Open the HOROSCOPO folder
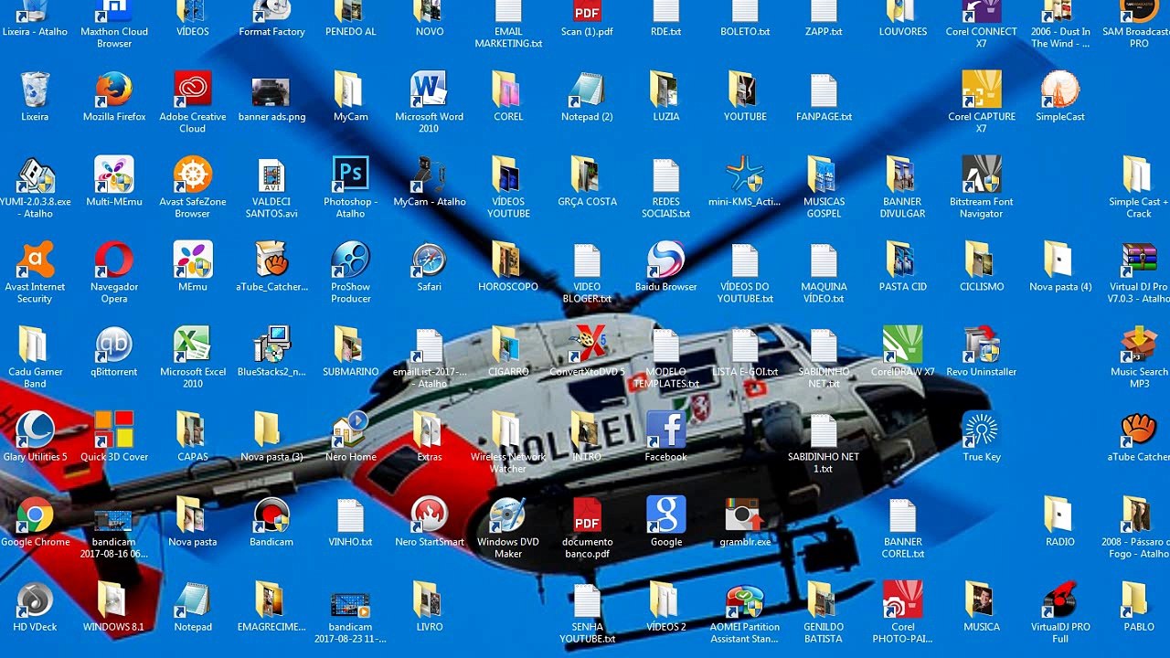This screenshot has width=1170, height=658. tap(508, 260)
